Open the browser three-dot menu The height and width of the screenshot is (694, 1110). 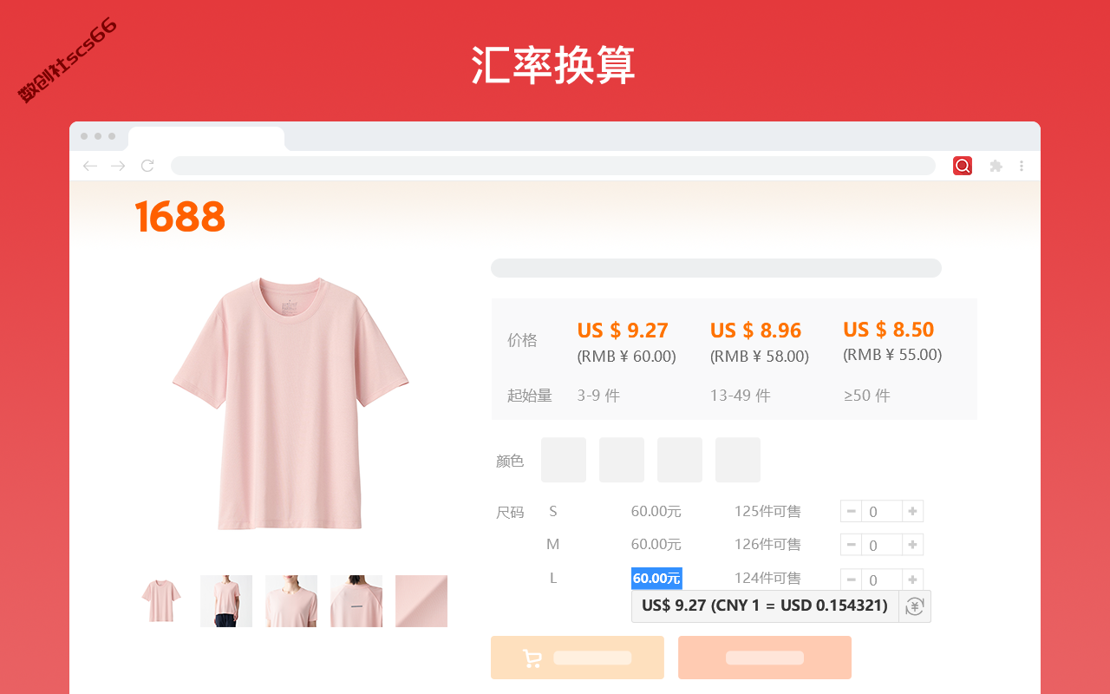(x=1022, y=166)
